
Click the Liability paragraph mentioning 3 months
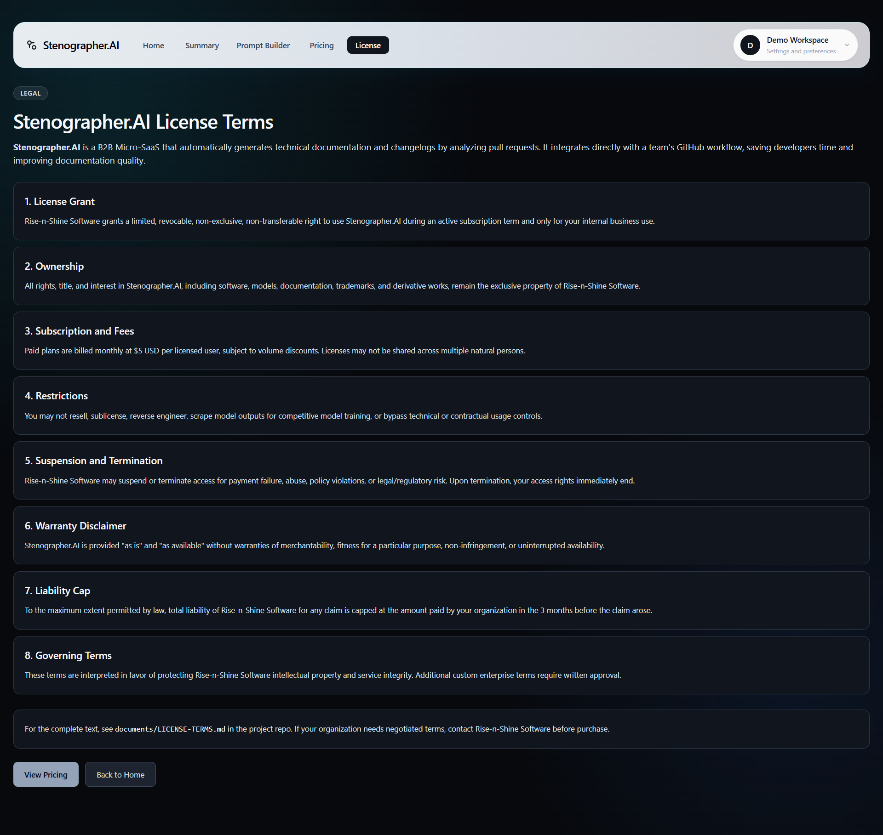pyautogui.click(x=338, y=610)
